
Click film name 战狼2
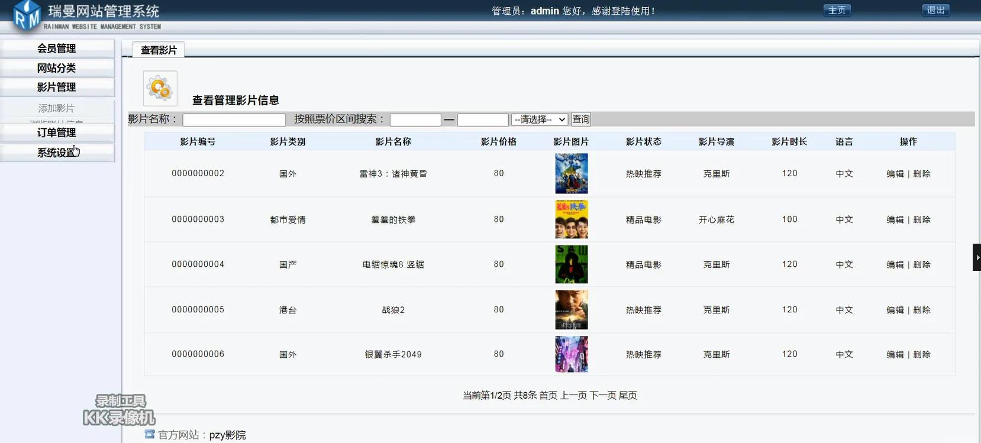pyautogui.click(x=393, y=310)
